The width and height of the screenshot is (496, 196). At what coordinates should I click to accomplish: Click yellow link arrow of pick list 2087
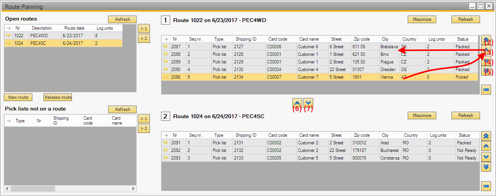click(165, 47)
